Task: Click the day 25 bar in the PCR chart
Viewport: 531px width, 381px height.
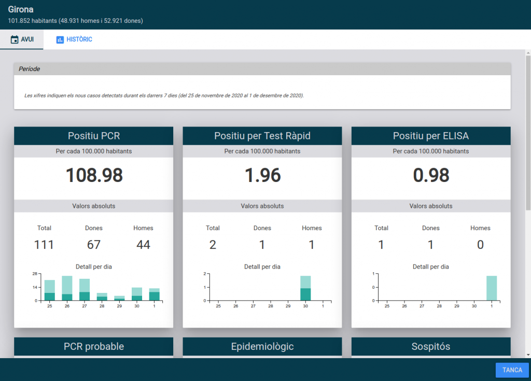Action: point(50,290)
